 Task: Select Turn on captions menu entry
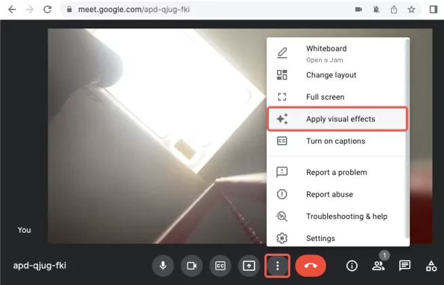[337, 141]
